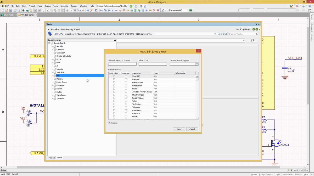Open the Reports menu
Viewport: 314px width, 176px height.
point(74,6)
